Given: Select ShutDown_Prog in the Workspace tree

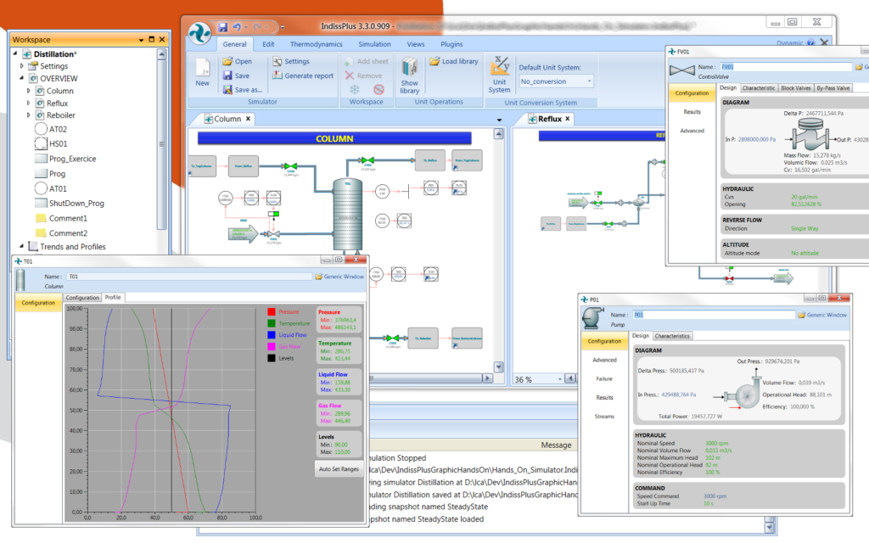Looking at the screenshot, I should (76, 203).
